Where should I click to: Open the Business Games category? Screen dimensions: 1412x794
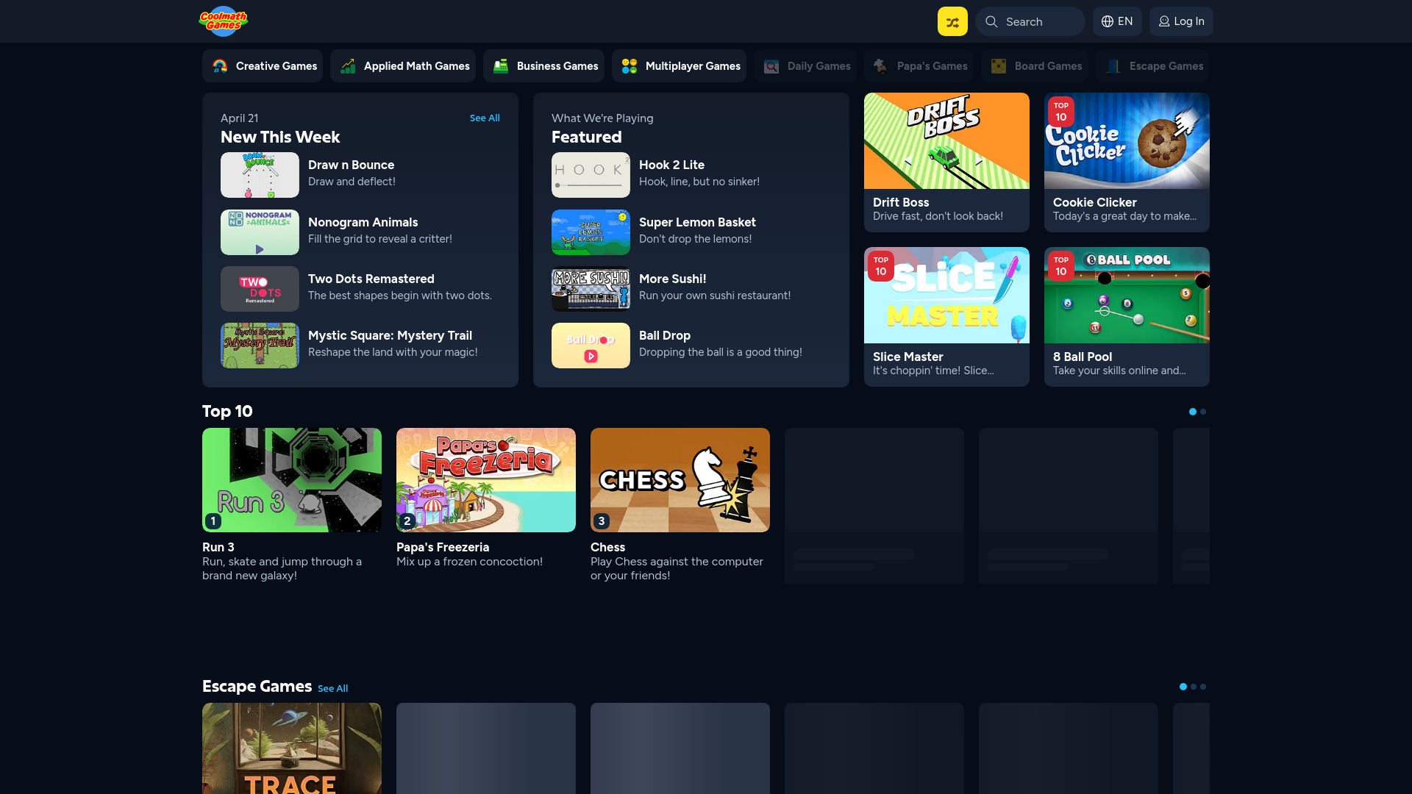(x=543, y=66)
